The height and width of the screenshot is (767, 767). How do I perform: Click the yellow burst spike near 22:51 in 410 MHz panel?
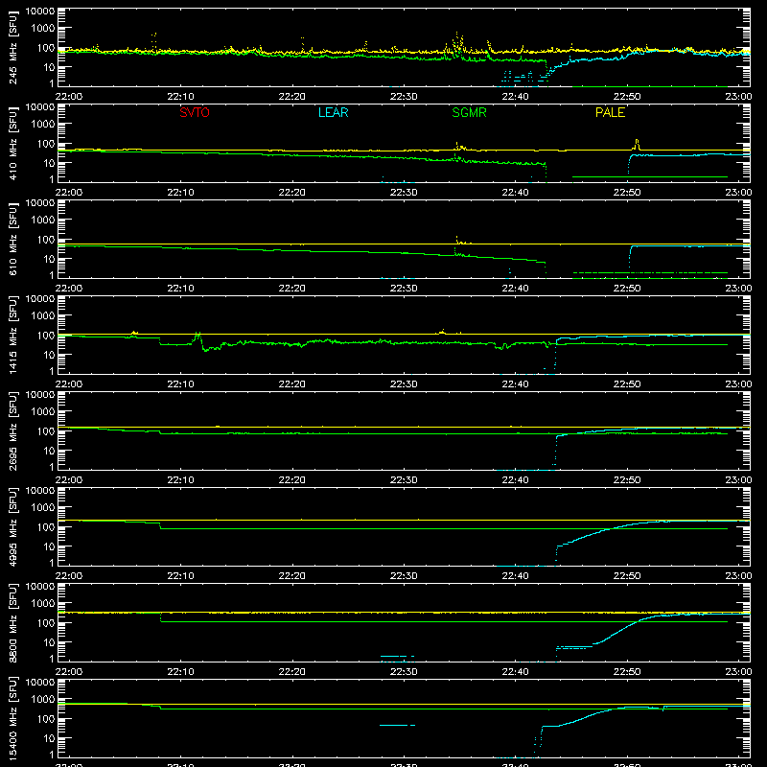(x=637, y=145)
